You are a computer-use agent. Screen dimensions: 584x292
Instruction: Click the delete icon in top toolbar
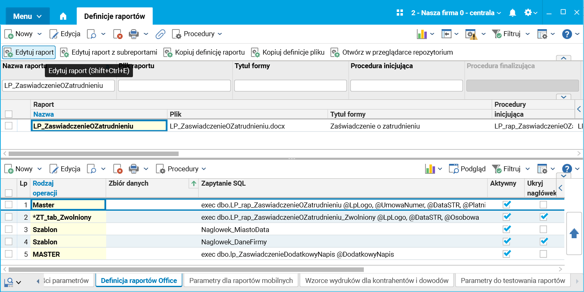tap(118, 34)
